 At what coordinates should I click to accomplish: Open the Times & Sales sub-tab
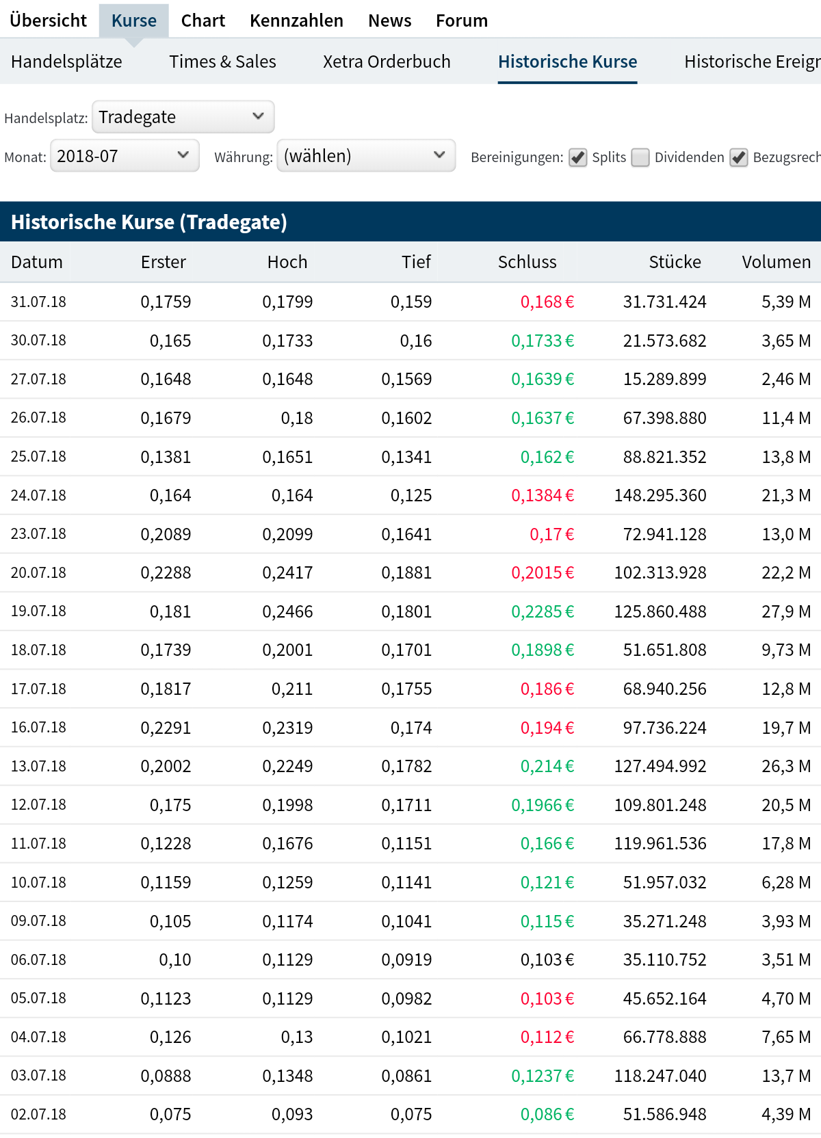click(x=222, y=62)
